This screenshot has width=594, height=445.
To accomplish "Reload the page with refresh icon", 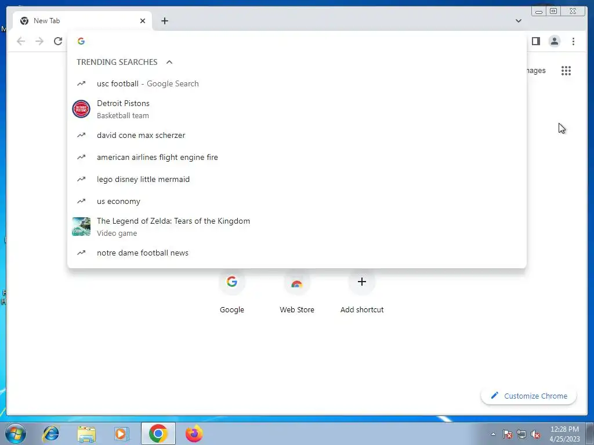I will coord(58,41).
